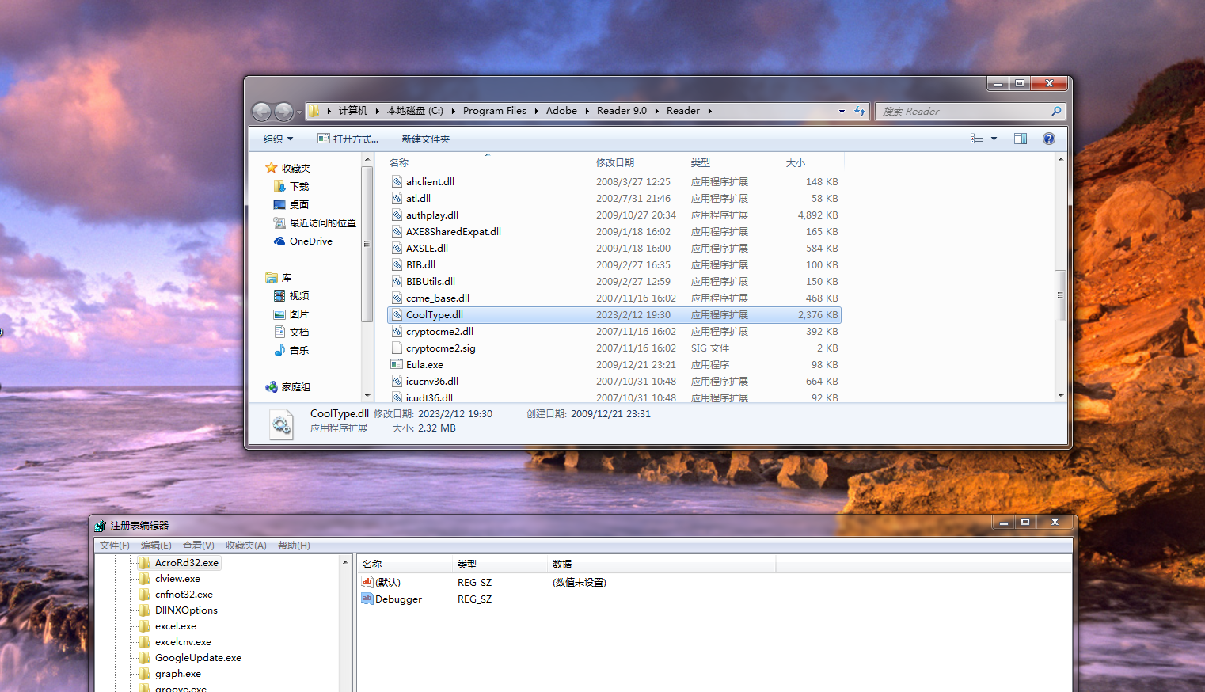1205x692 pixels.
Task: Click the Explorer back navigation arrow
Action: click(x=262, y=112)
